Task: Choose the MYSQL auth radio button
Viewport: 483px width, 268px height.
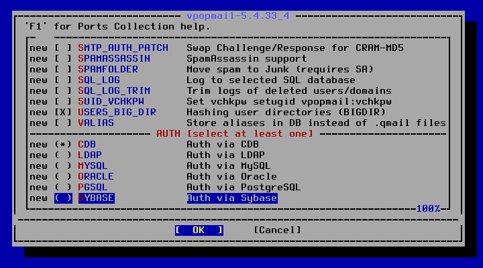Action: (63, 166)
